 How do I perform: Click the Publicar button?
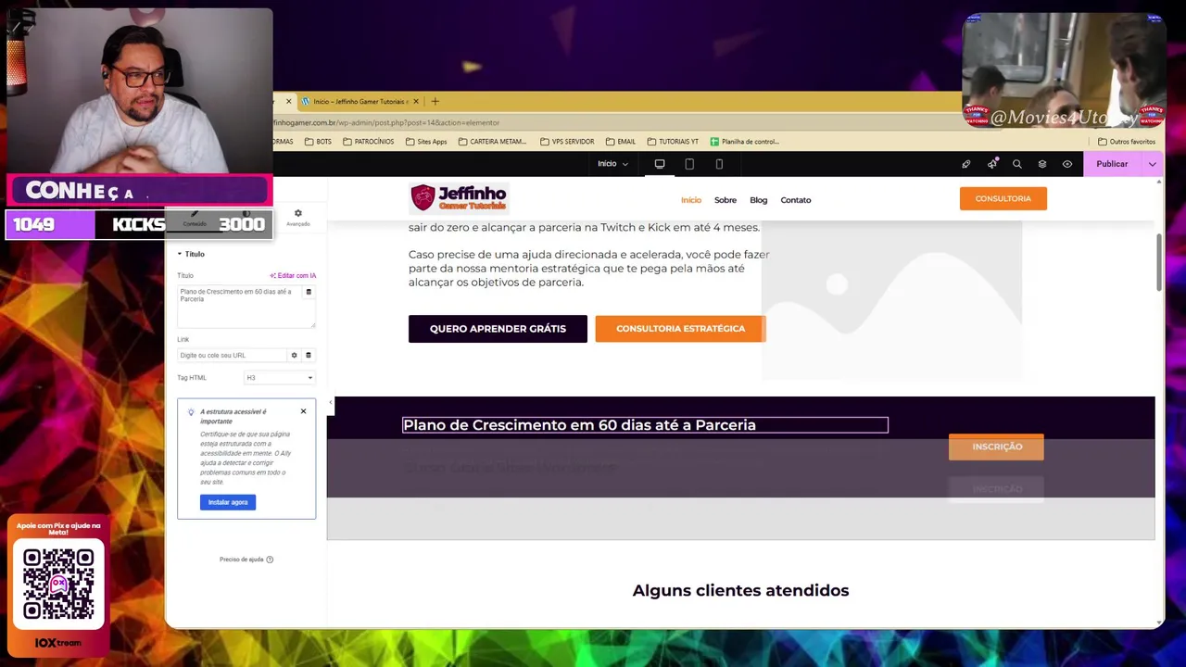click(x=1112, y=164)
